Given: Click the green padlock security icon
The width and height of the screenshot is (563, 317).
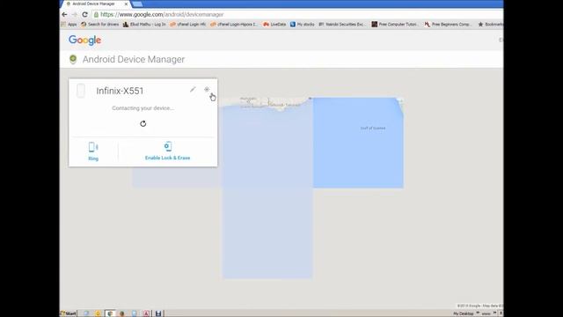Looking at the screenshot, I should tap(96, 14).
